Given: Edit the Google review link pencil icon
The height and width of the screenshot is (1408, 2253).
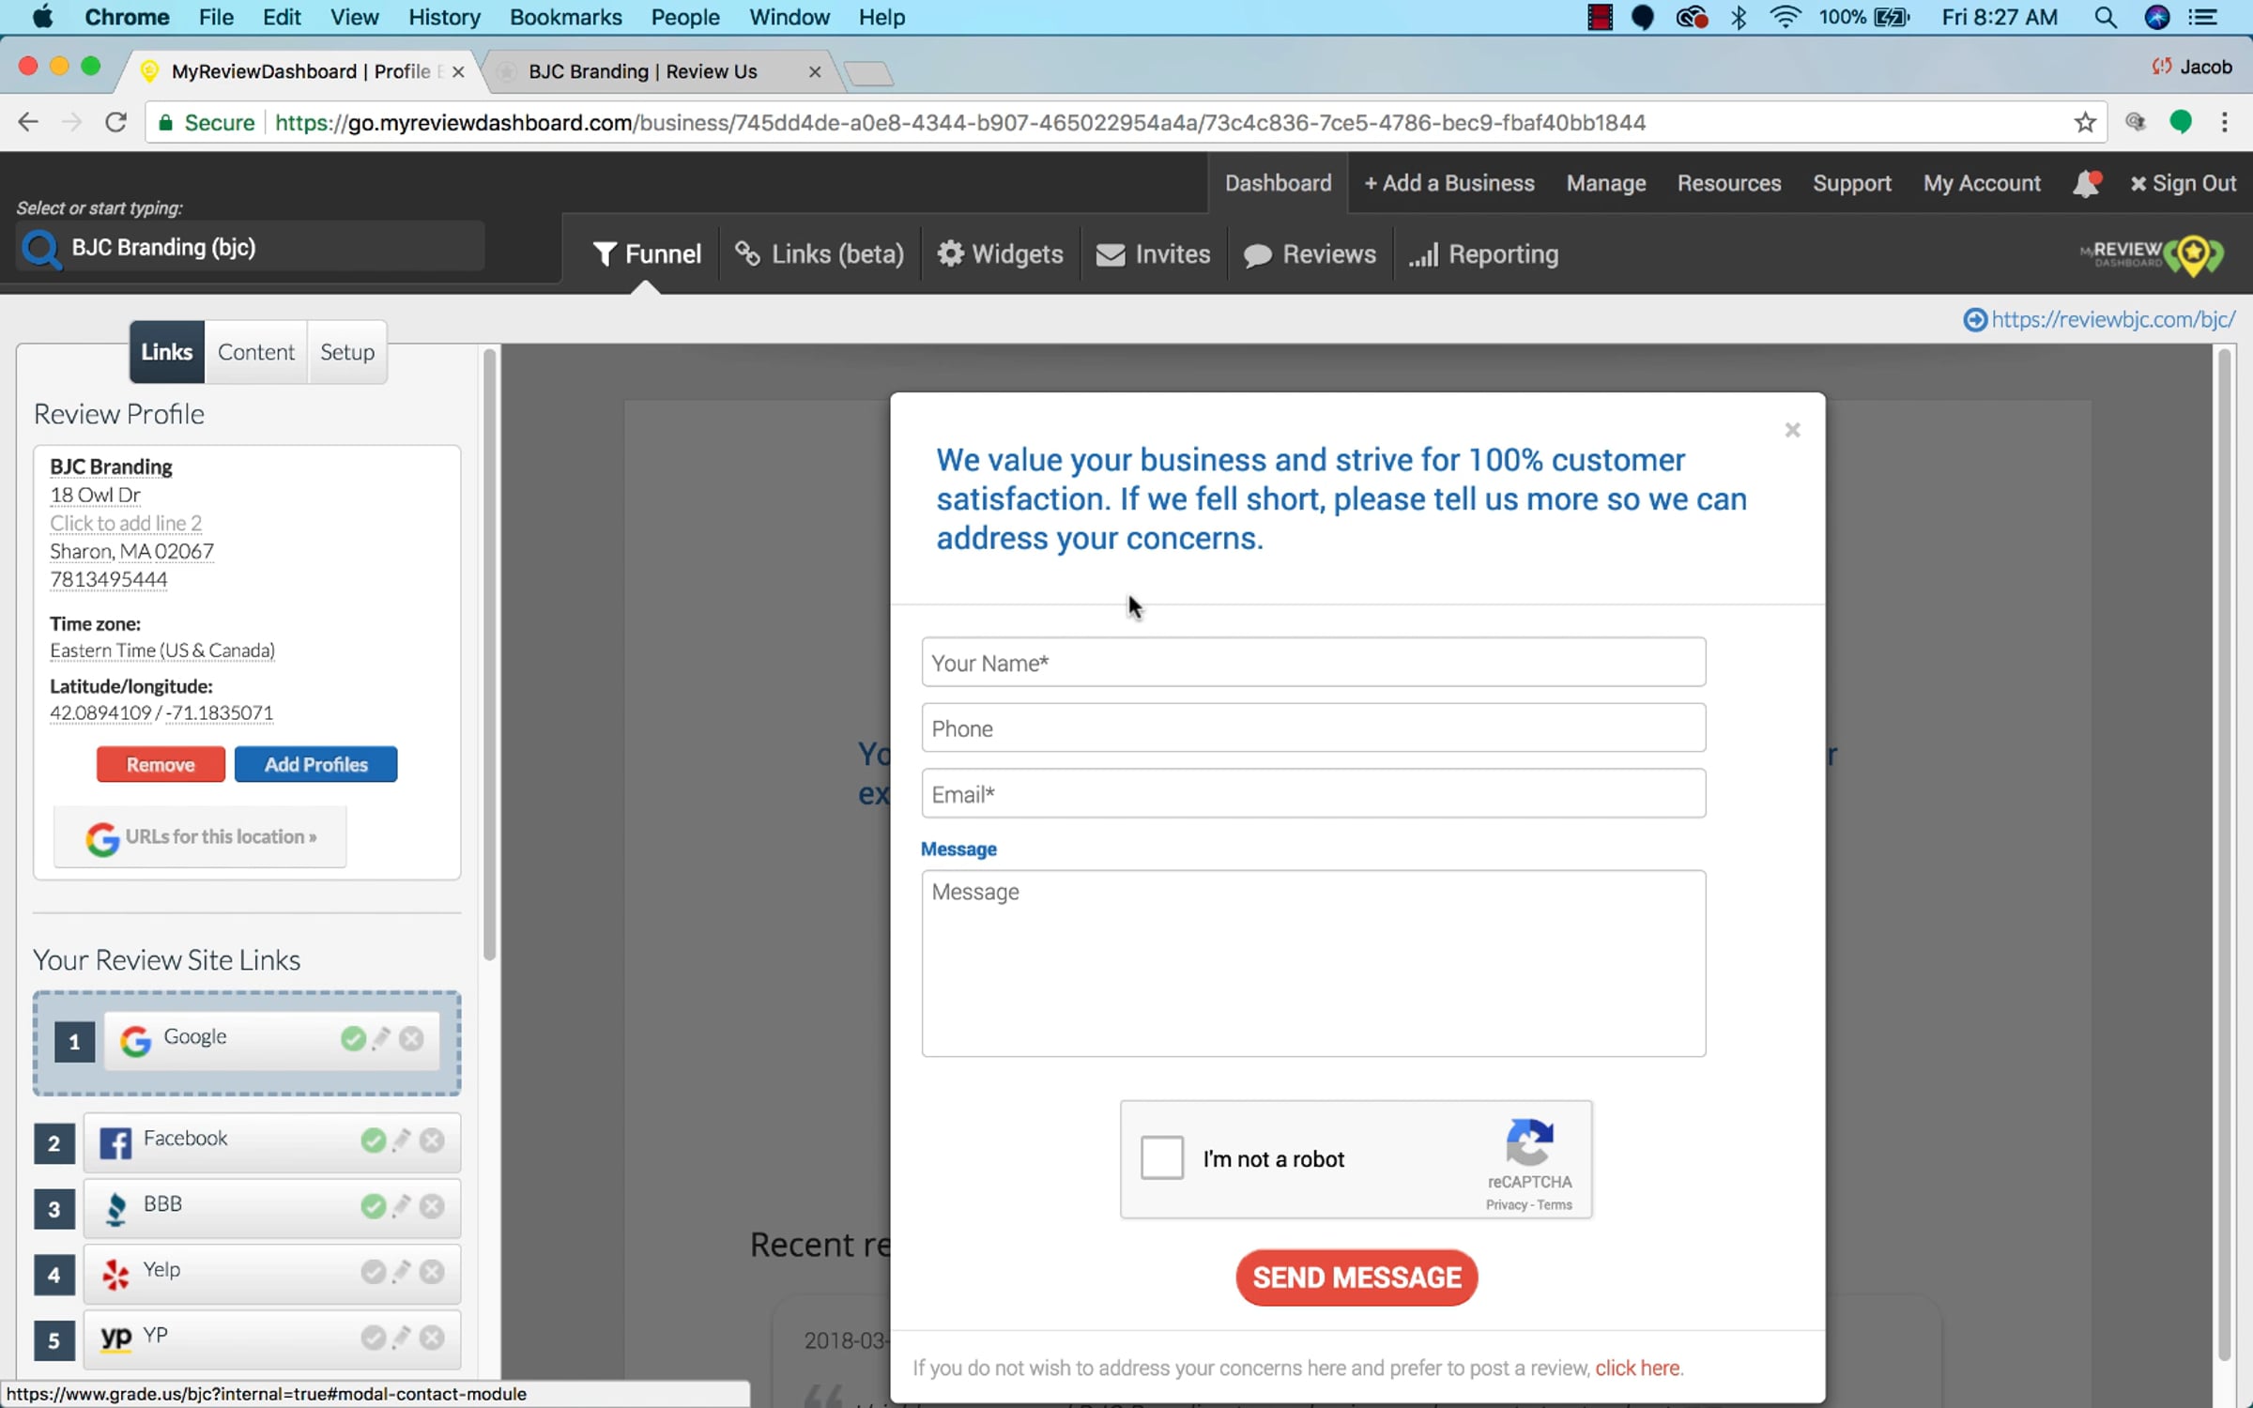Looking at the screenshot, I should [381, 1038].
